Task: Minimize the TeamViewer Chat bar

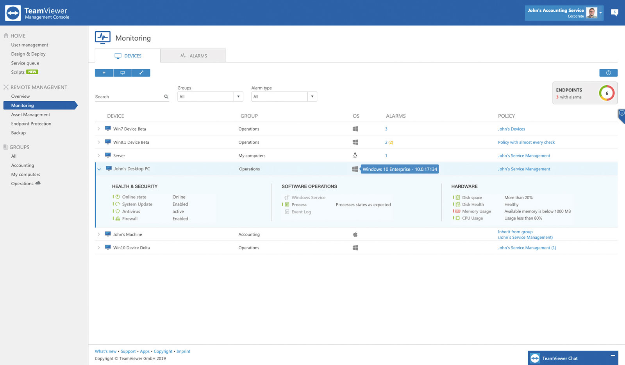Action: pos(613,356)
